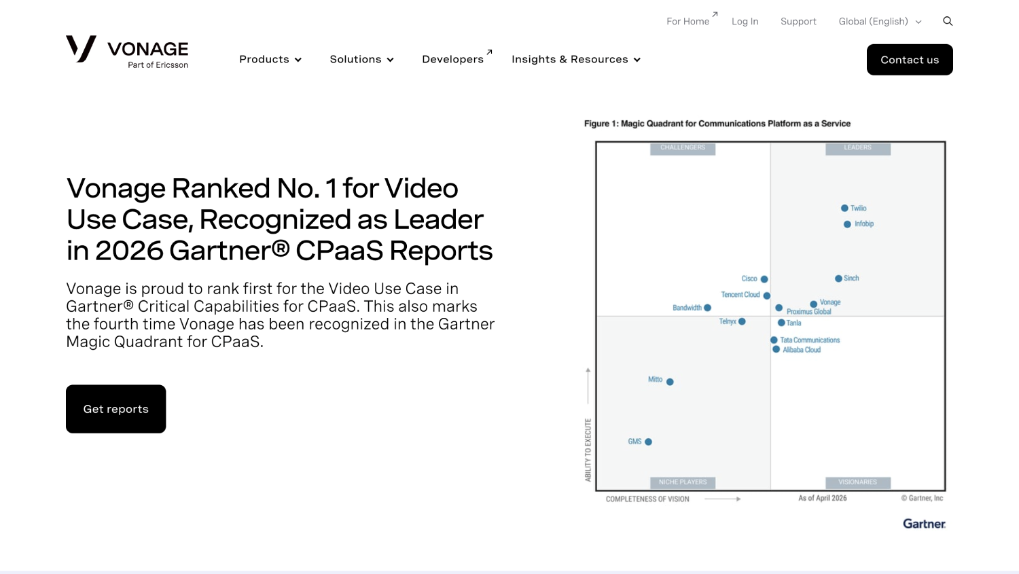
Task: Click the Tencent Cloud label
Action: click(740, 295)
